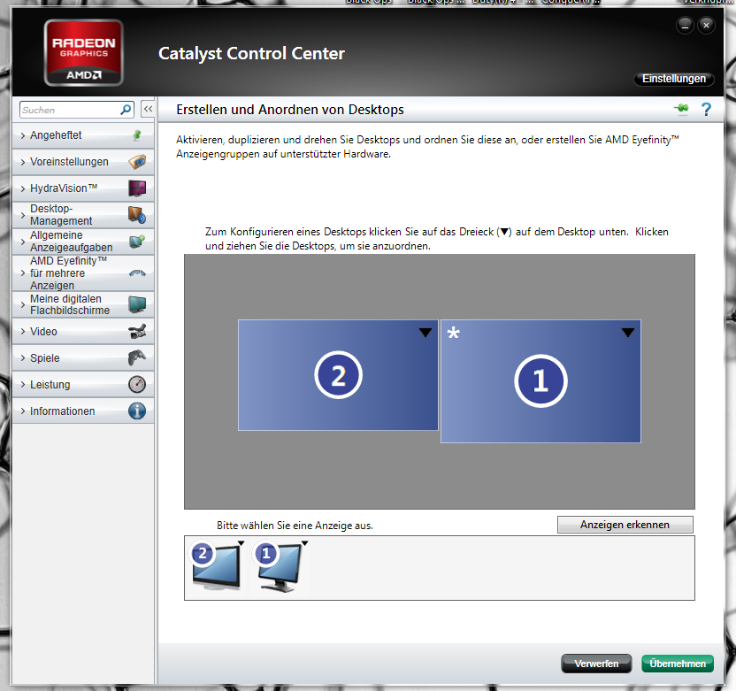Click Übernehmen to apply changes
This screenshot has width=736, height=691.
click(678, 664)
